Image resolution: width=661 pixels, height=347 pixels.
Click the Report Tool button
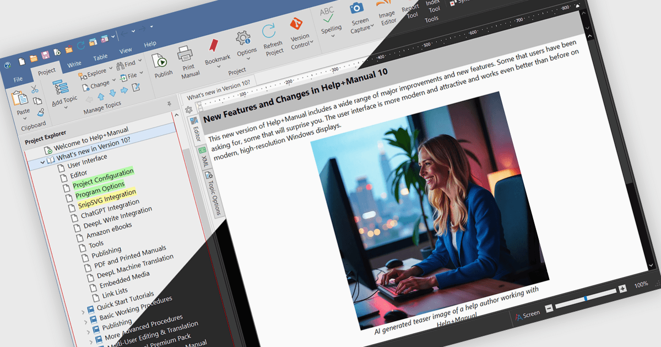point(411,12)
